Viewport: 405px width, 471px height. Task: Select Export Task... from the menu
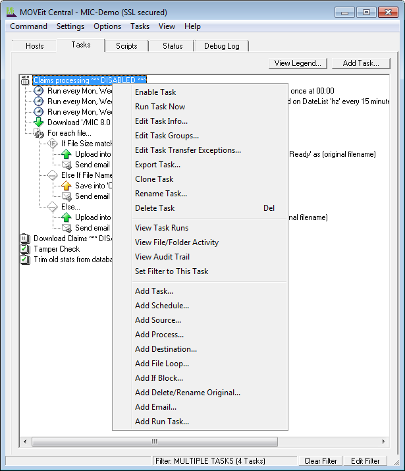click(200, 165)
